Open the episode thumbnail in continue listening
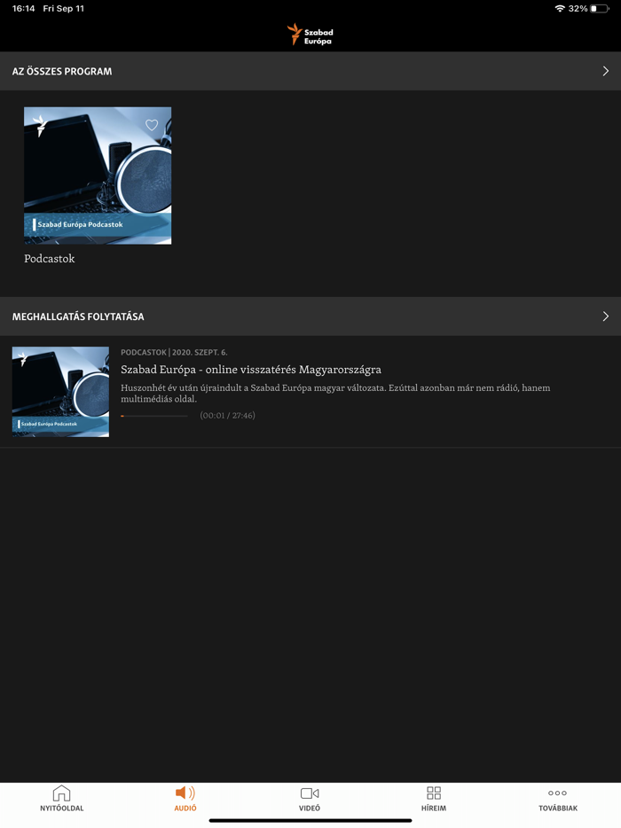 click(61, 392)
